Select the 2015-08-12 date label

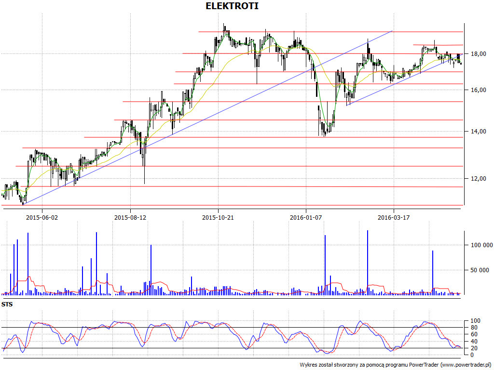coord(130,217)
